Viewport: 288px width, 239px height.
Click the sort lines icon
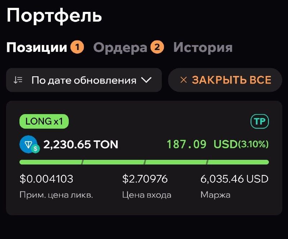18,80
